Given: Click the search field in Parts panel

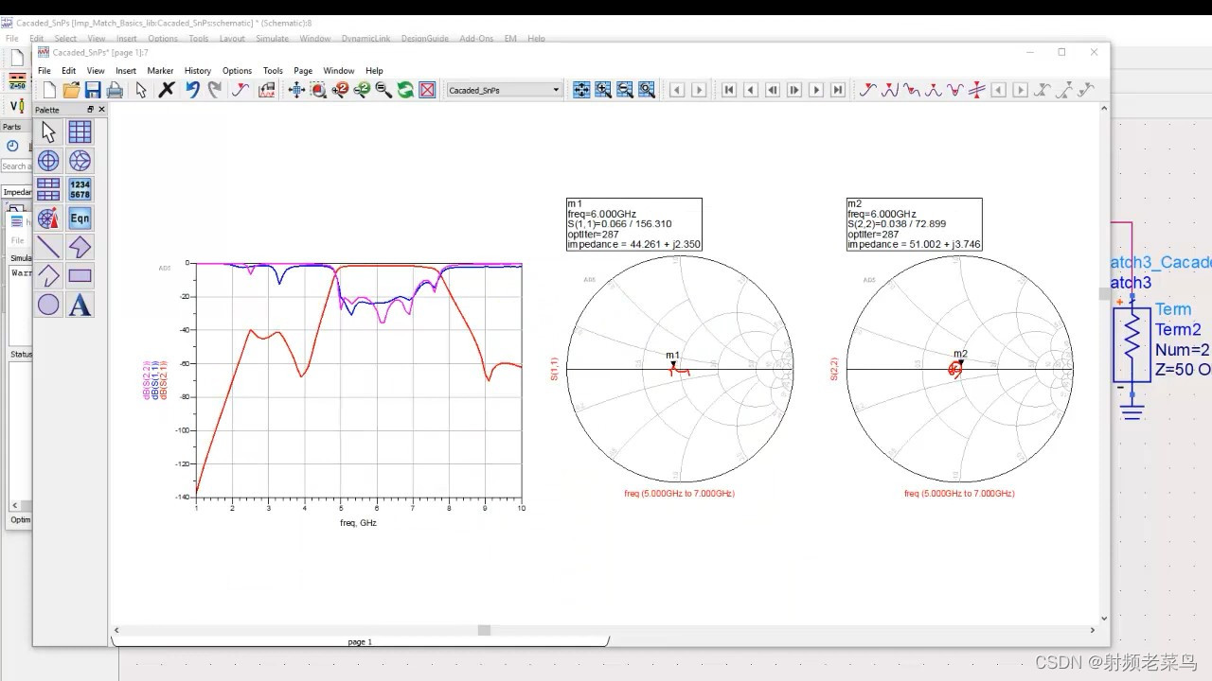Looking at the screenshot, I should tap(15, 166).
